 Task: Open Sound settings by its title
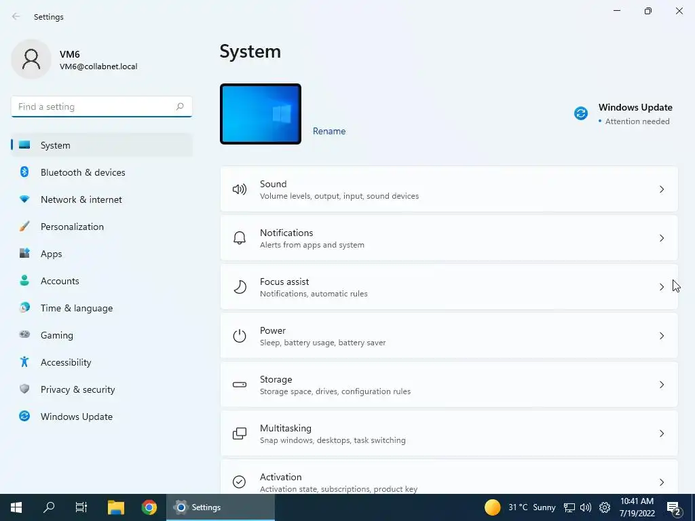273,184
